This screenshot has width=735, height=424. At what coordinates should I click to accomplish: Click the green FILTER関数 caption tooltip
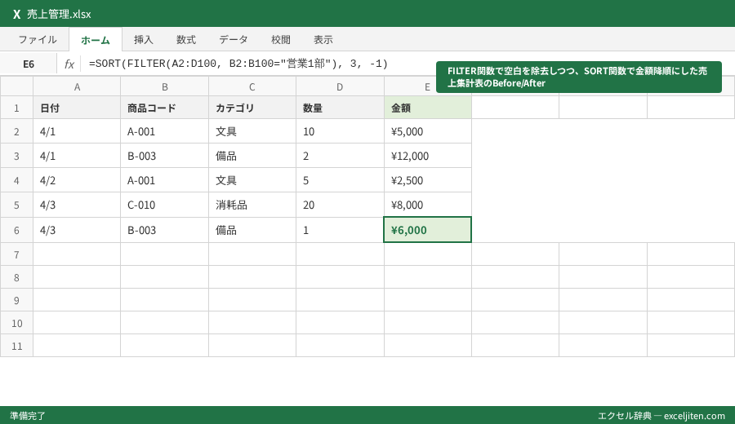[579, 77]
